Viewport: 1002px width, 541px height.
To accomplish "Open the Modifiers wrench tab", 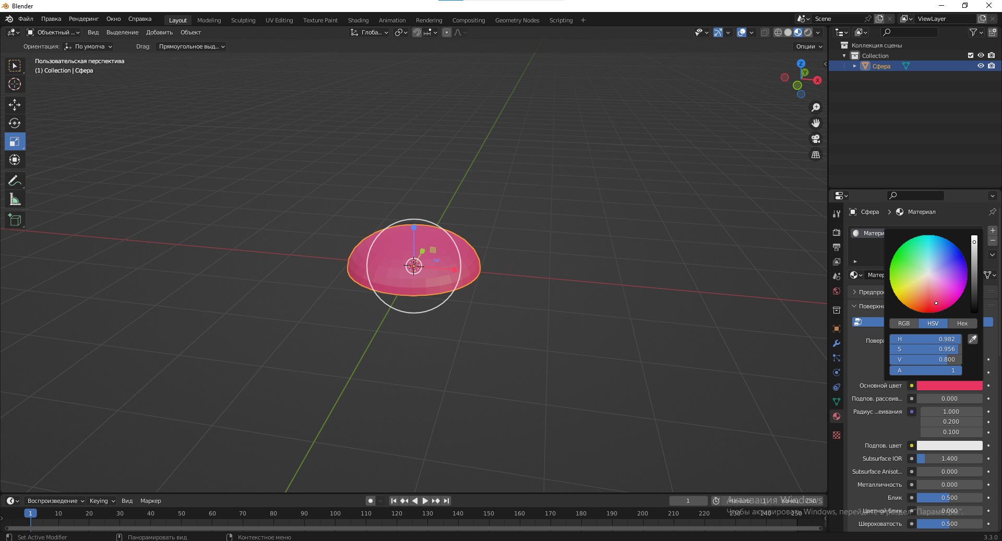I will coord(837,343).
